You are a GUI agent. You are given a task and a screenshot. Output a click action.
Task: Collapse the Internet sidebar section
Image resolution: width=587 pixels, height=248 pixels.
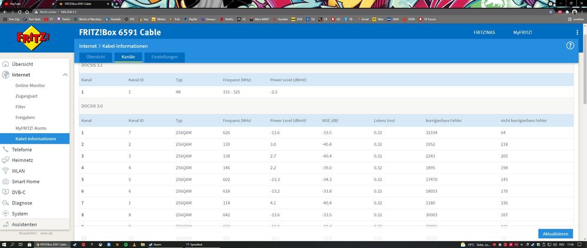coord(65,75)
